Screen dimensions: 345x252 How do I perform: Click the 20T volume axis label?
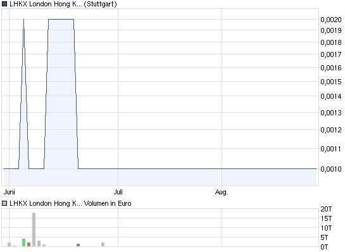tap(326, 209)
